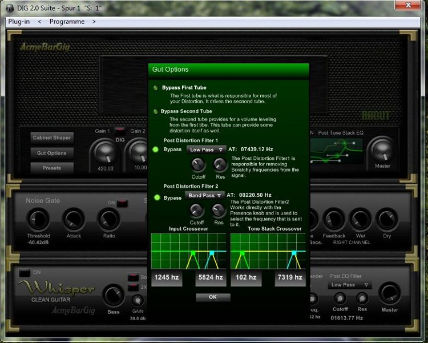The width and height of the screenshot is (428, 343).
Task: Click the Post EQ Filter Res knob
Action: [362, 298]
